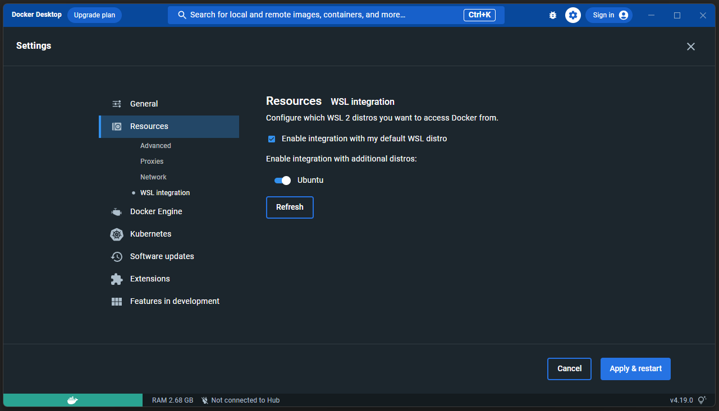Image resolution: width=719 pixels, height=411 pixels.
Task: Click the Cancel button
Action: click(x=569, y=369)
